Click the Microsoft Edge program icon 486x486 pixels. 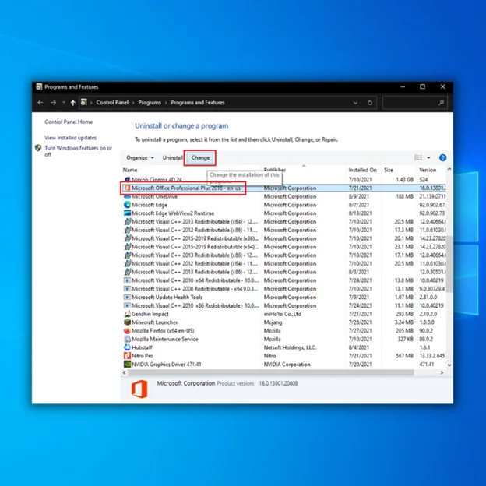[127, 205]
